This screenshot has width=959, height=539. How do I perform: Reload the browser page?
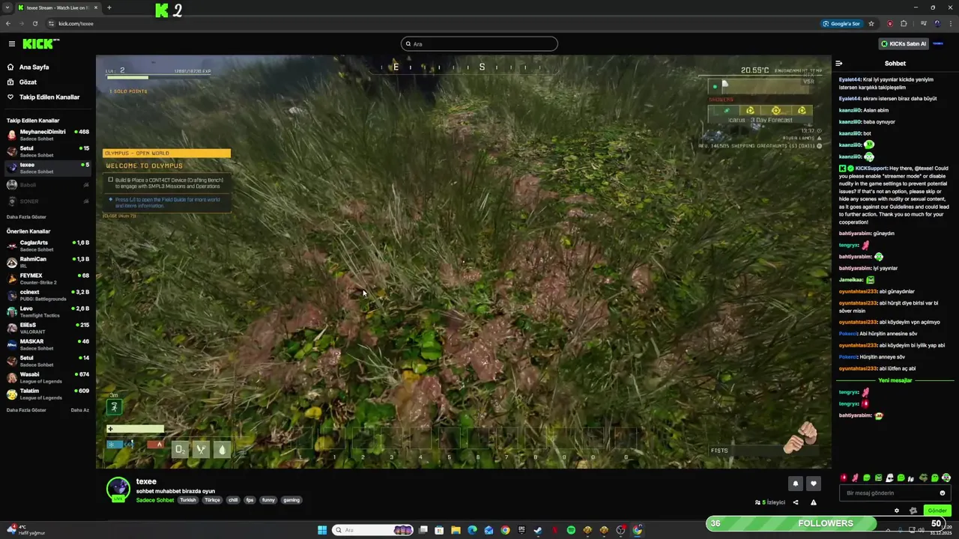(x=34, y=23)
